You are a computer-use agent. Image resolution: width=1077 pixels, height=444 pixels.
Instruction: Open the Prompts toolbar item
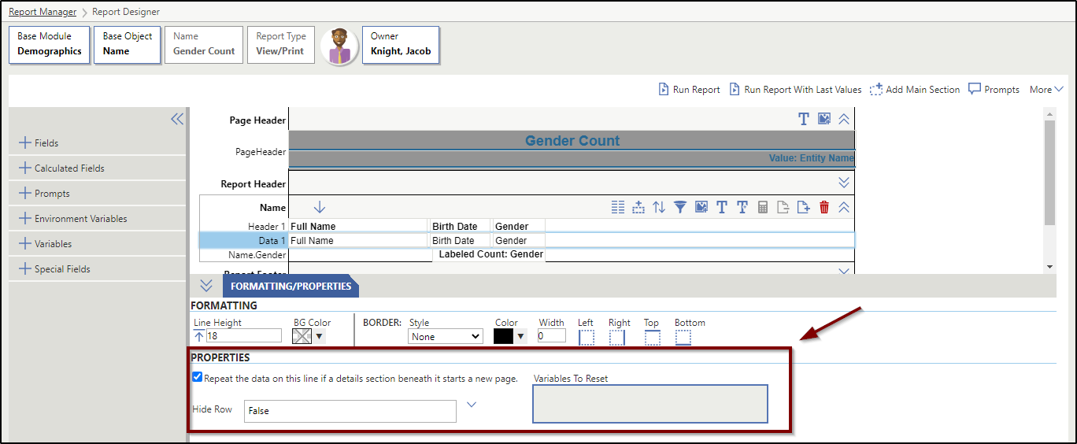pyautogui.click(x=994, y=90)
